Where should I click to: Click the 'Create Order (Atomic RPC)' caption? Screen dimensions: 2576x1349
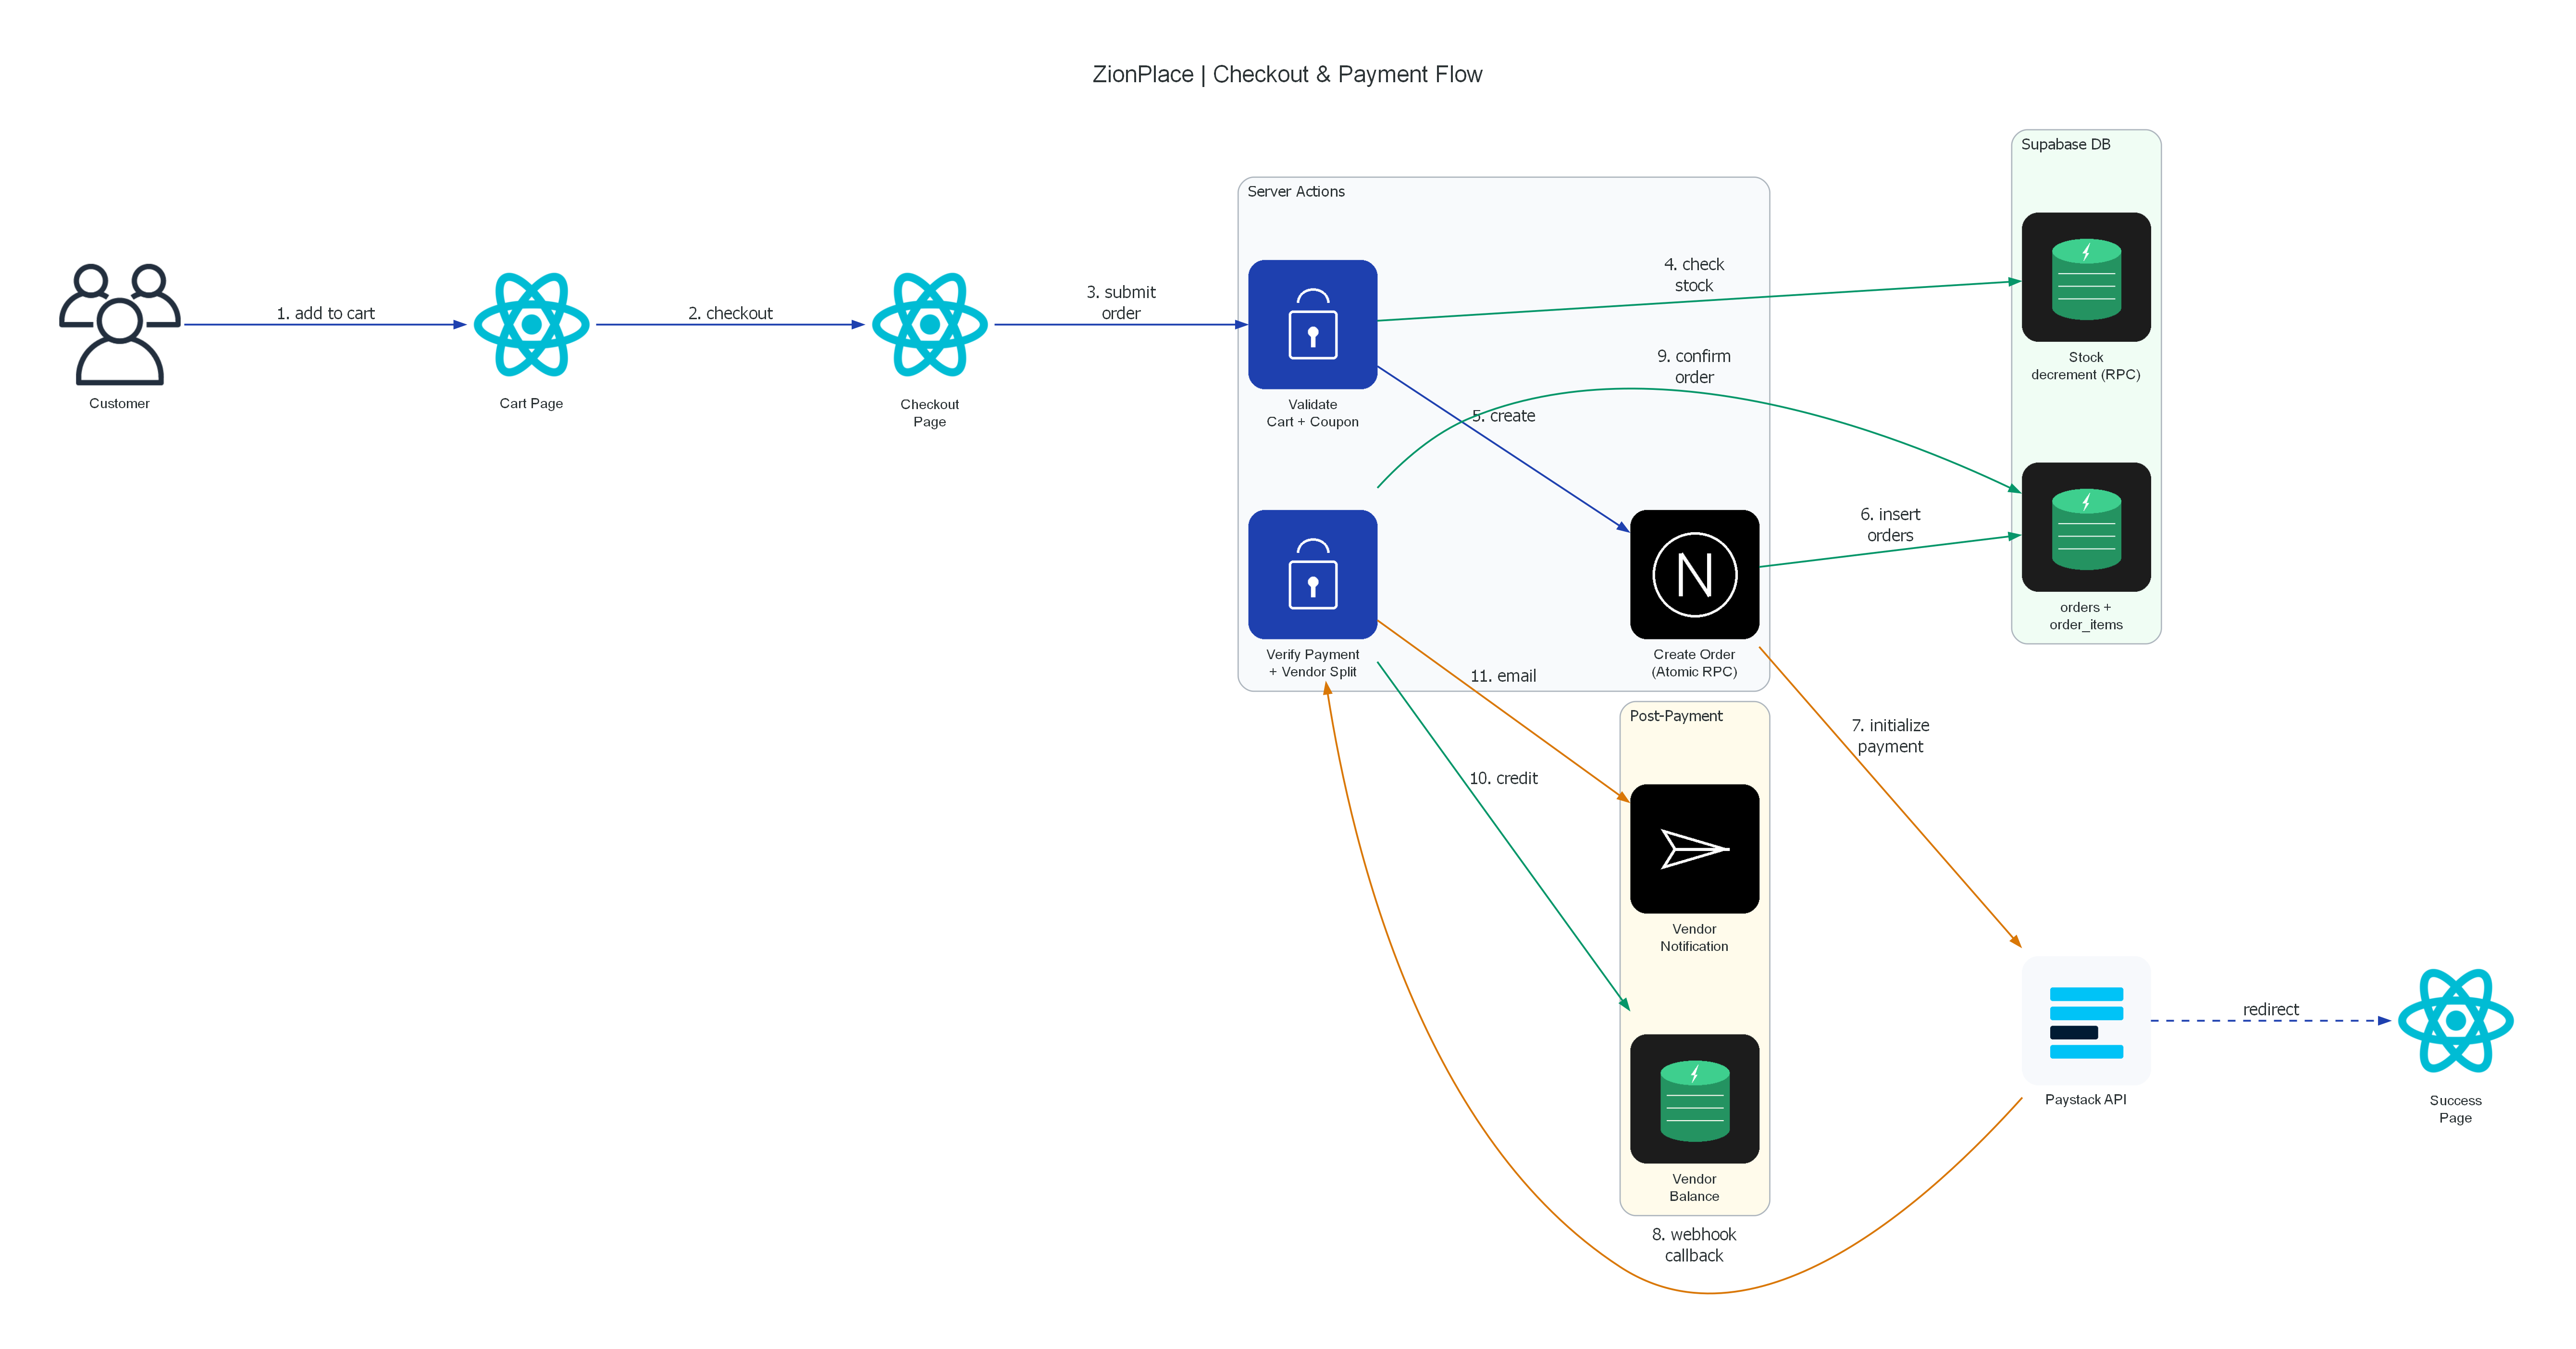click(x=1694, y=663)
